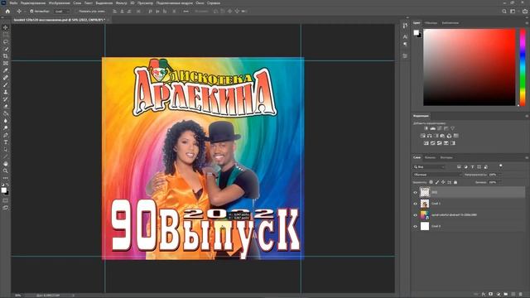Hide the spiral colorful abstract layer
530x298 pixels.
[x=416, y=215]
